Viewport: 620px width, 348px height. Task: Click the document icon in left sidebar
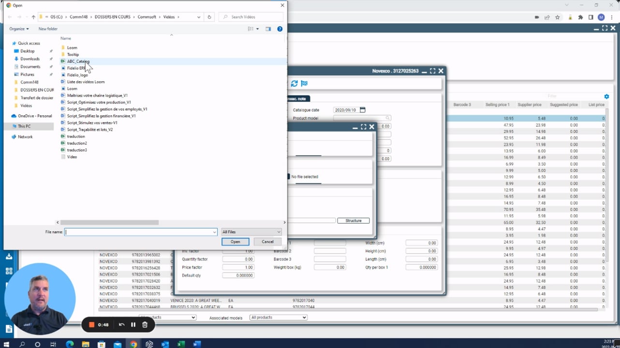(x=9, y=329)
